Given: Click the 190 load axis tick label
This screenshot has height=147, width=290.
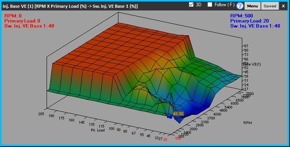Looking at the screenshot, I should 51,116.
